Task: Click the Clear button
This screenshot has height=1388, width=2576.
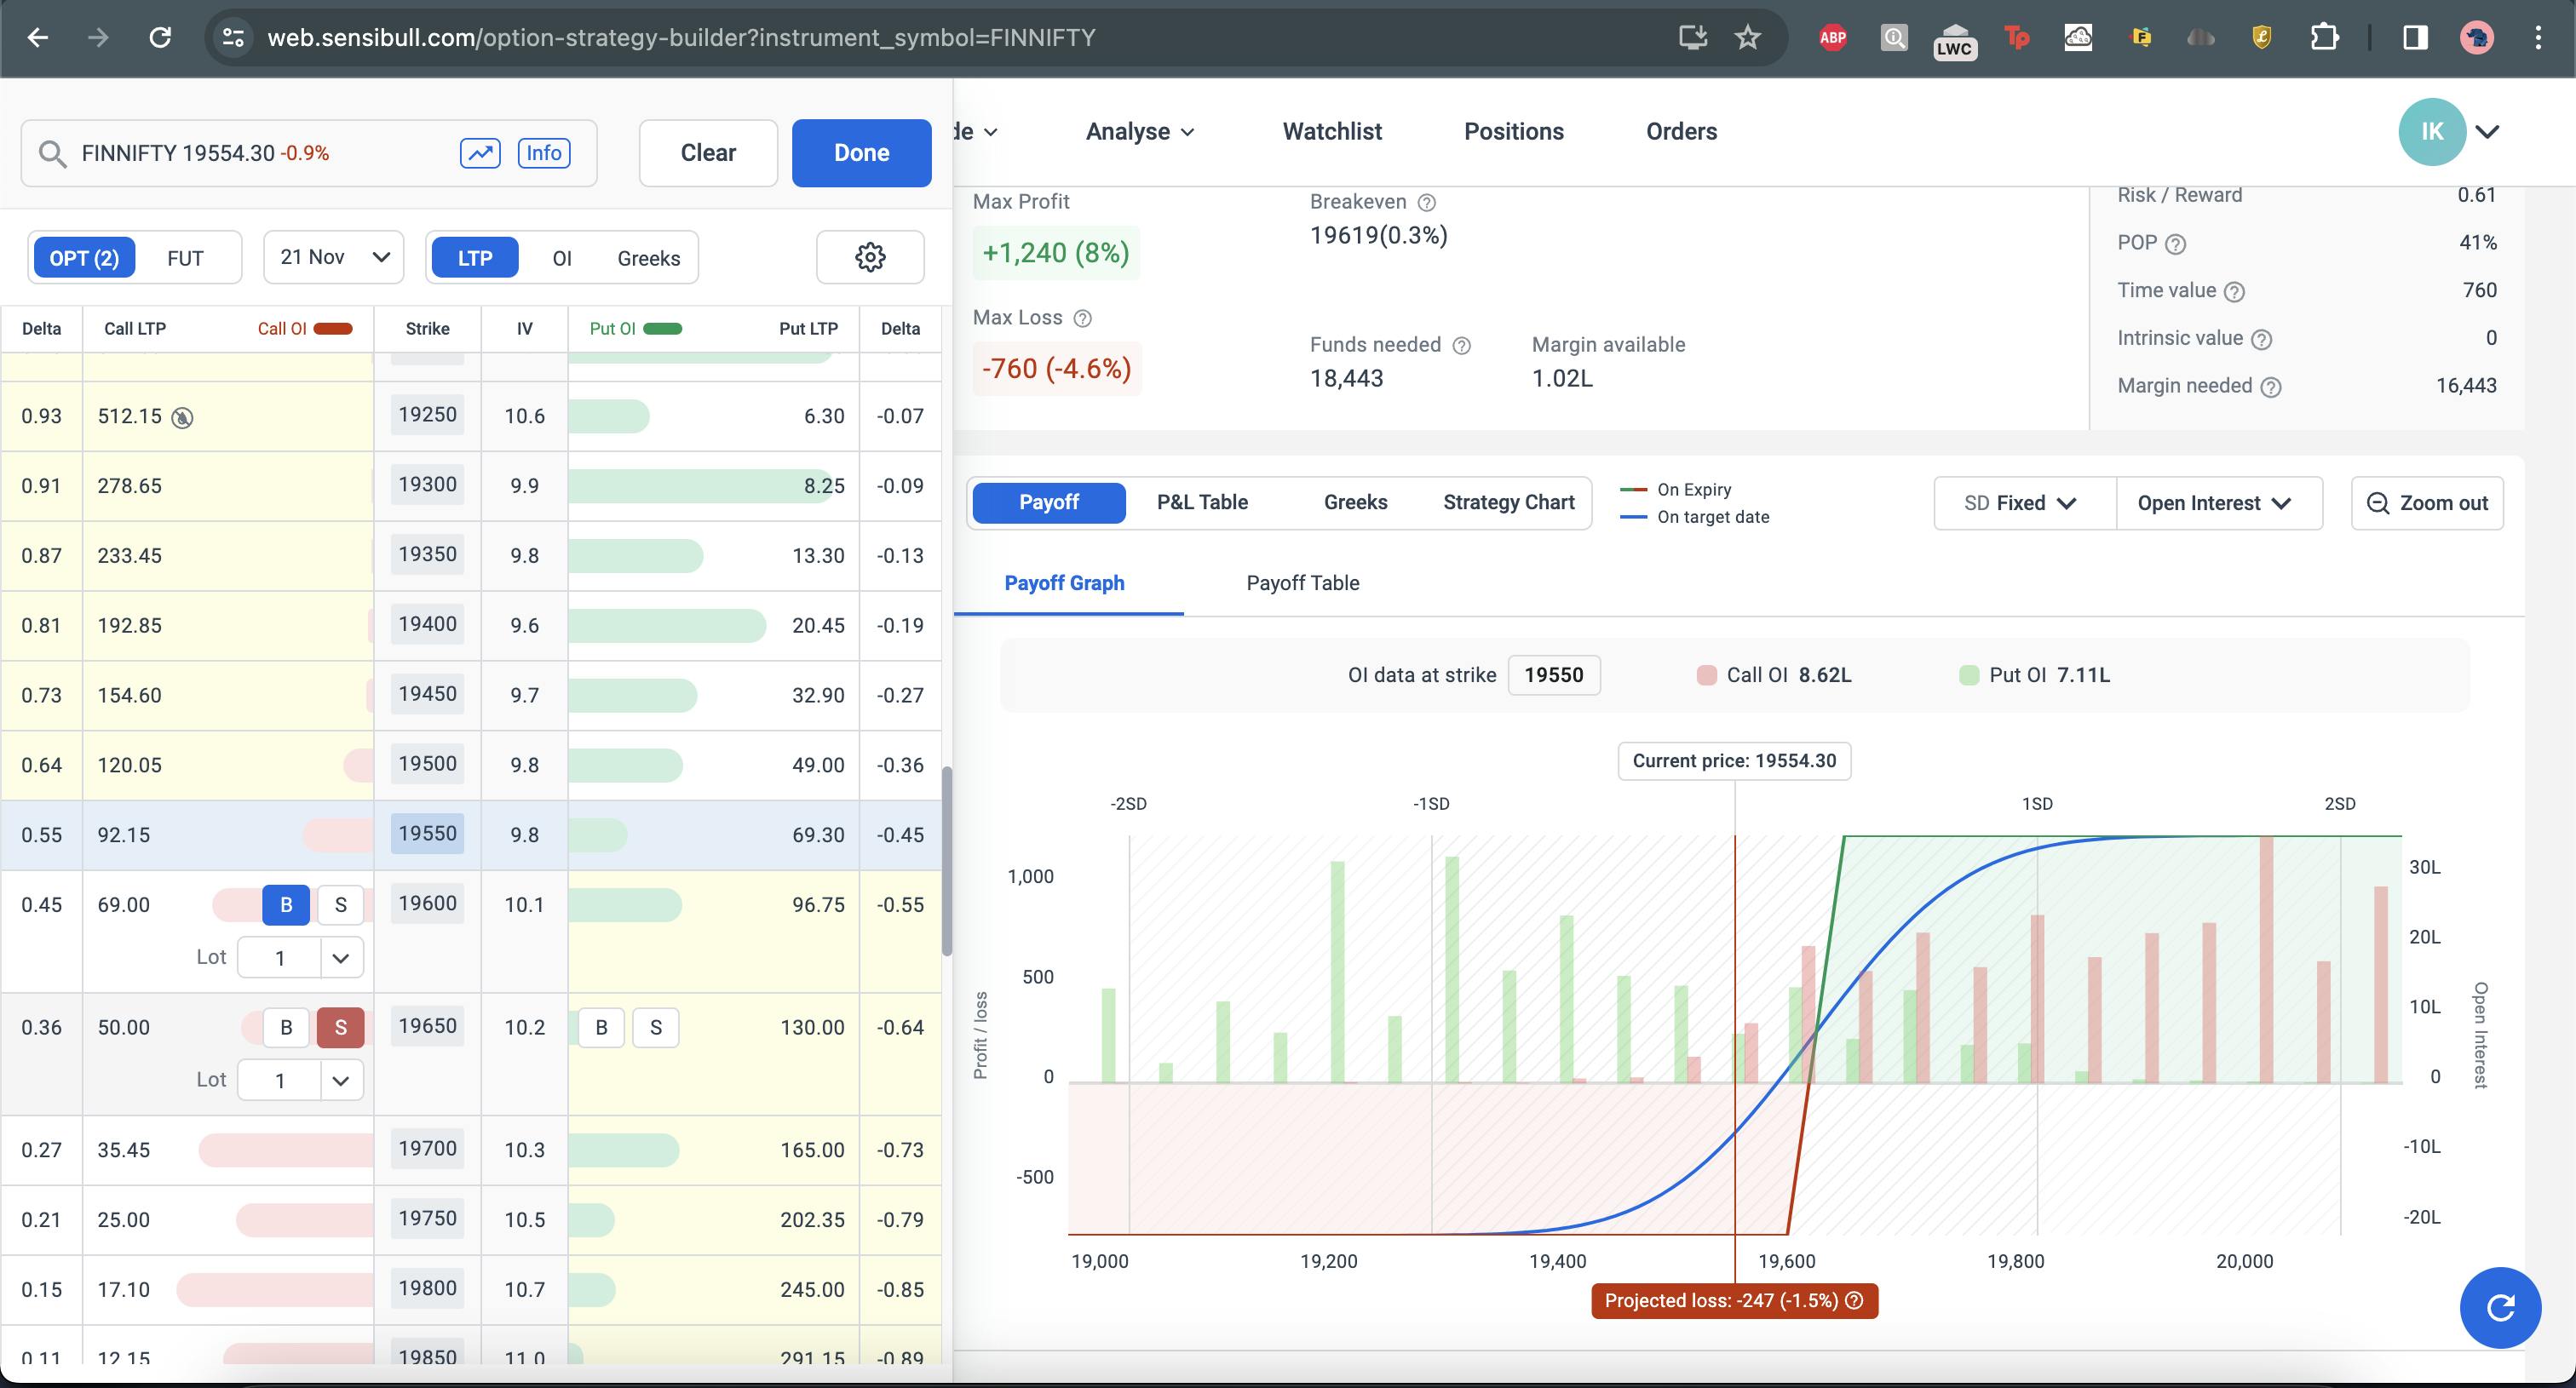Action: point(708,153)
